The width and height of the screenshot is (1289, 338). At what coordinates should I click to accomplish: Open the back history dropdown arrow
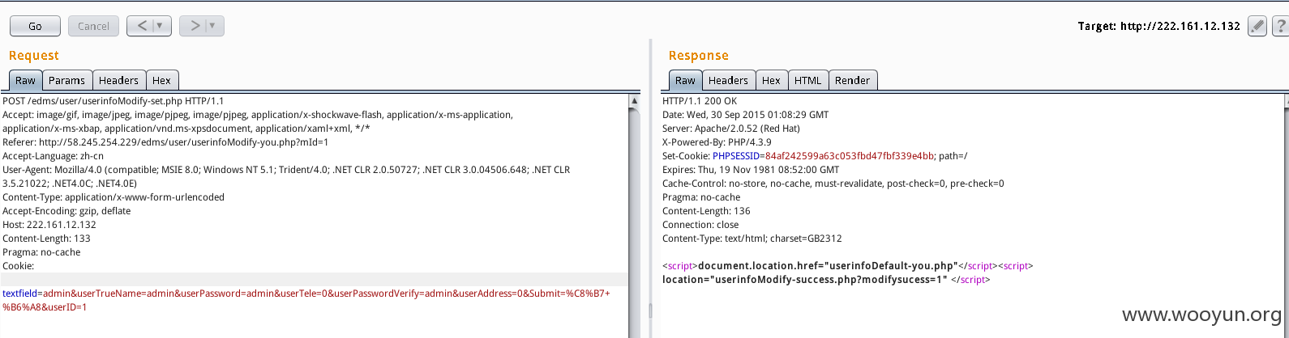(x=162, y=26)
